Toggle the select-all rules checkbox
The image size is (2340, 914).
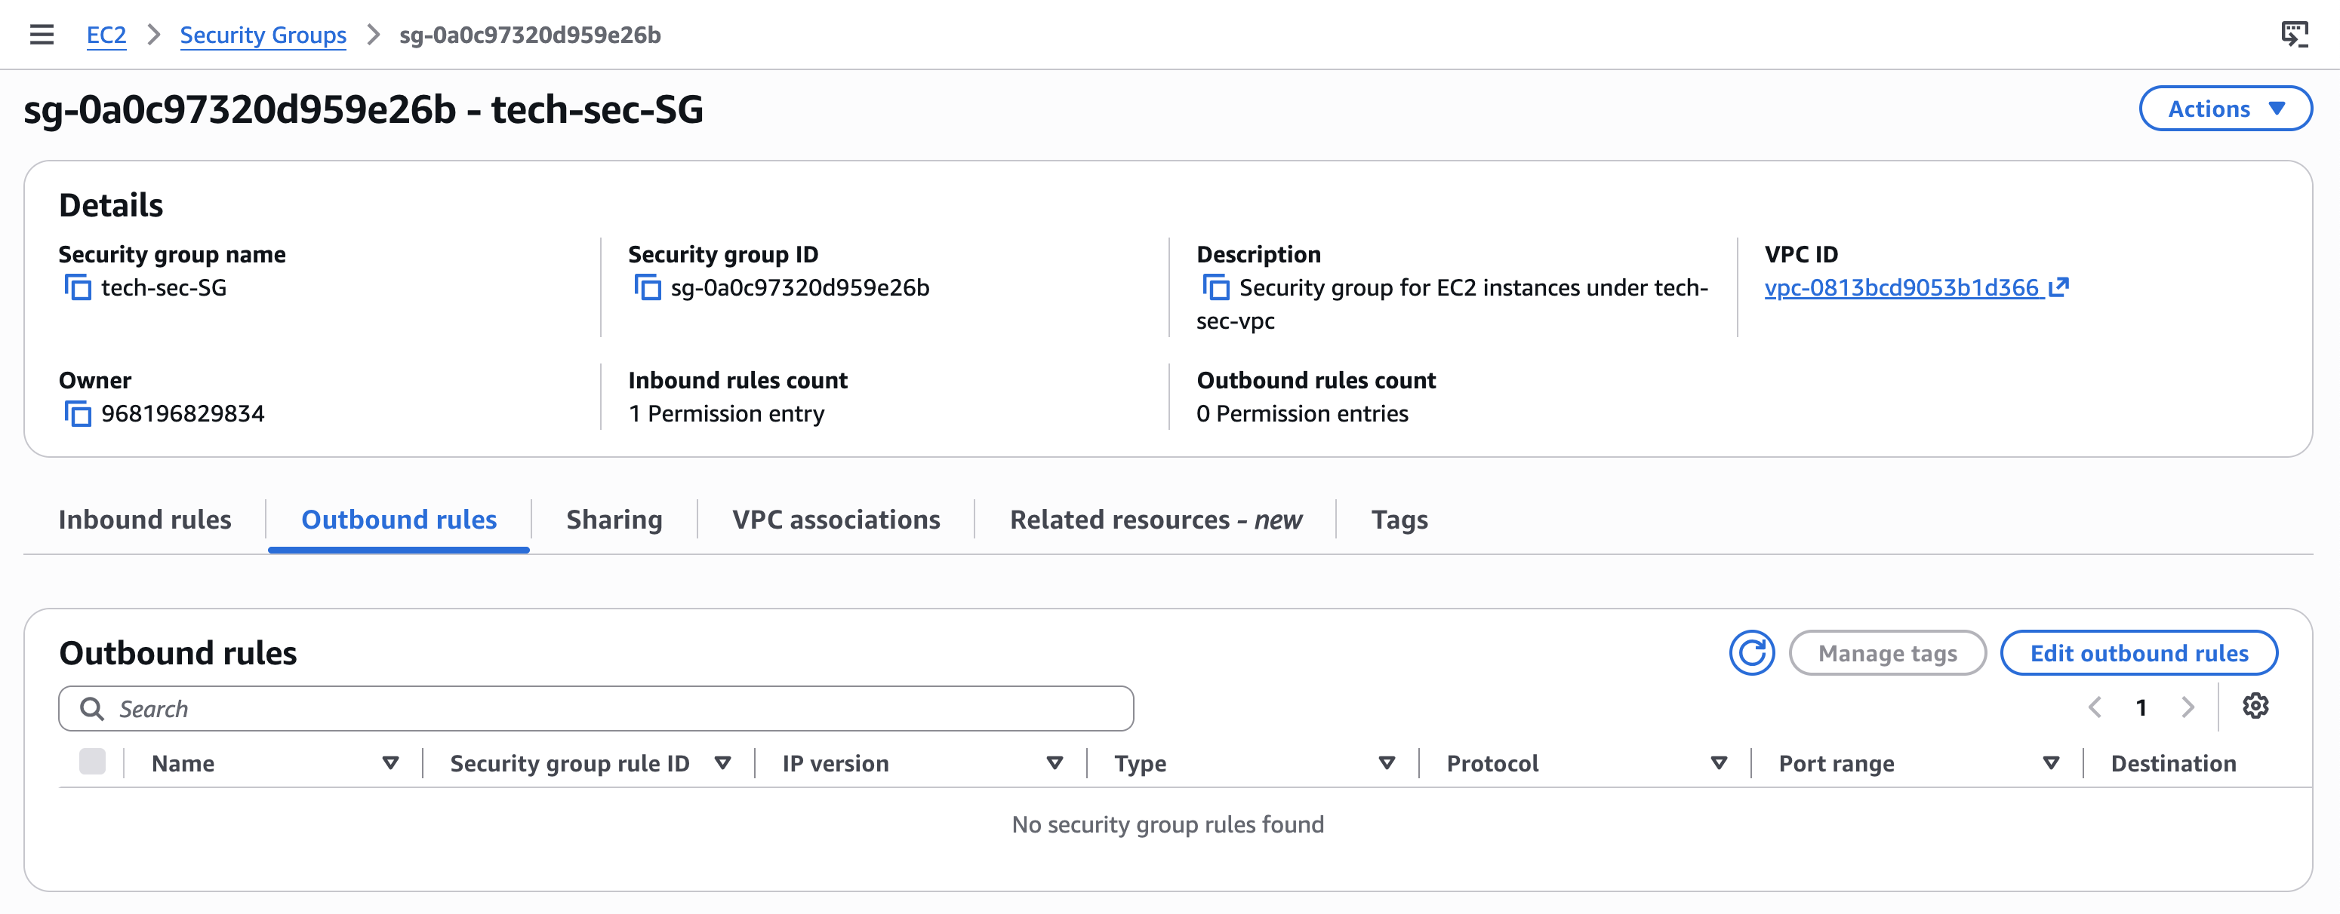[92, 762]
